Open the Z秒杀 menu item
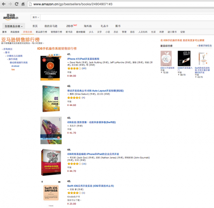Image resolution: width=214 pixels, height=208 pixels. tap(71, 26)
